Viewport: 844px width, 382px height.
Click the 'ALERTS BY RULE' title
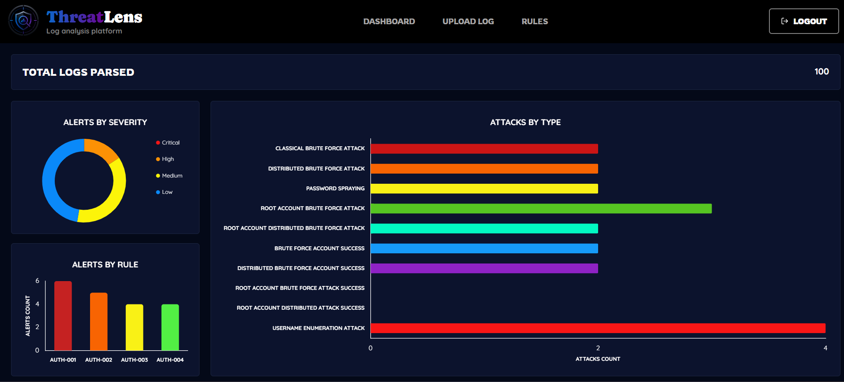(105, 265)
